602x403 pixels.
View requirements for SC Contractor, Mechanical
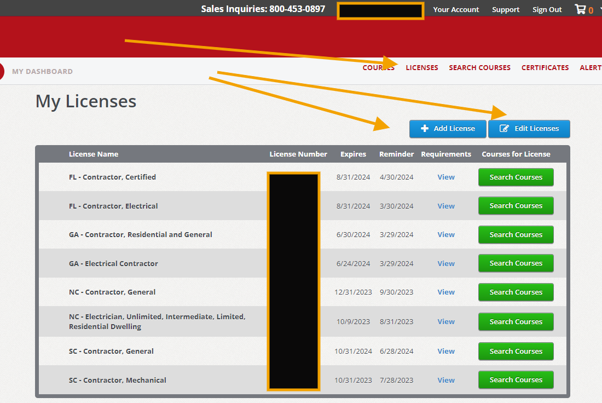click(x=446, y=380)
